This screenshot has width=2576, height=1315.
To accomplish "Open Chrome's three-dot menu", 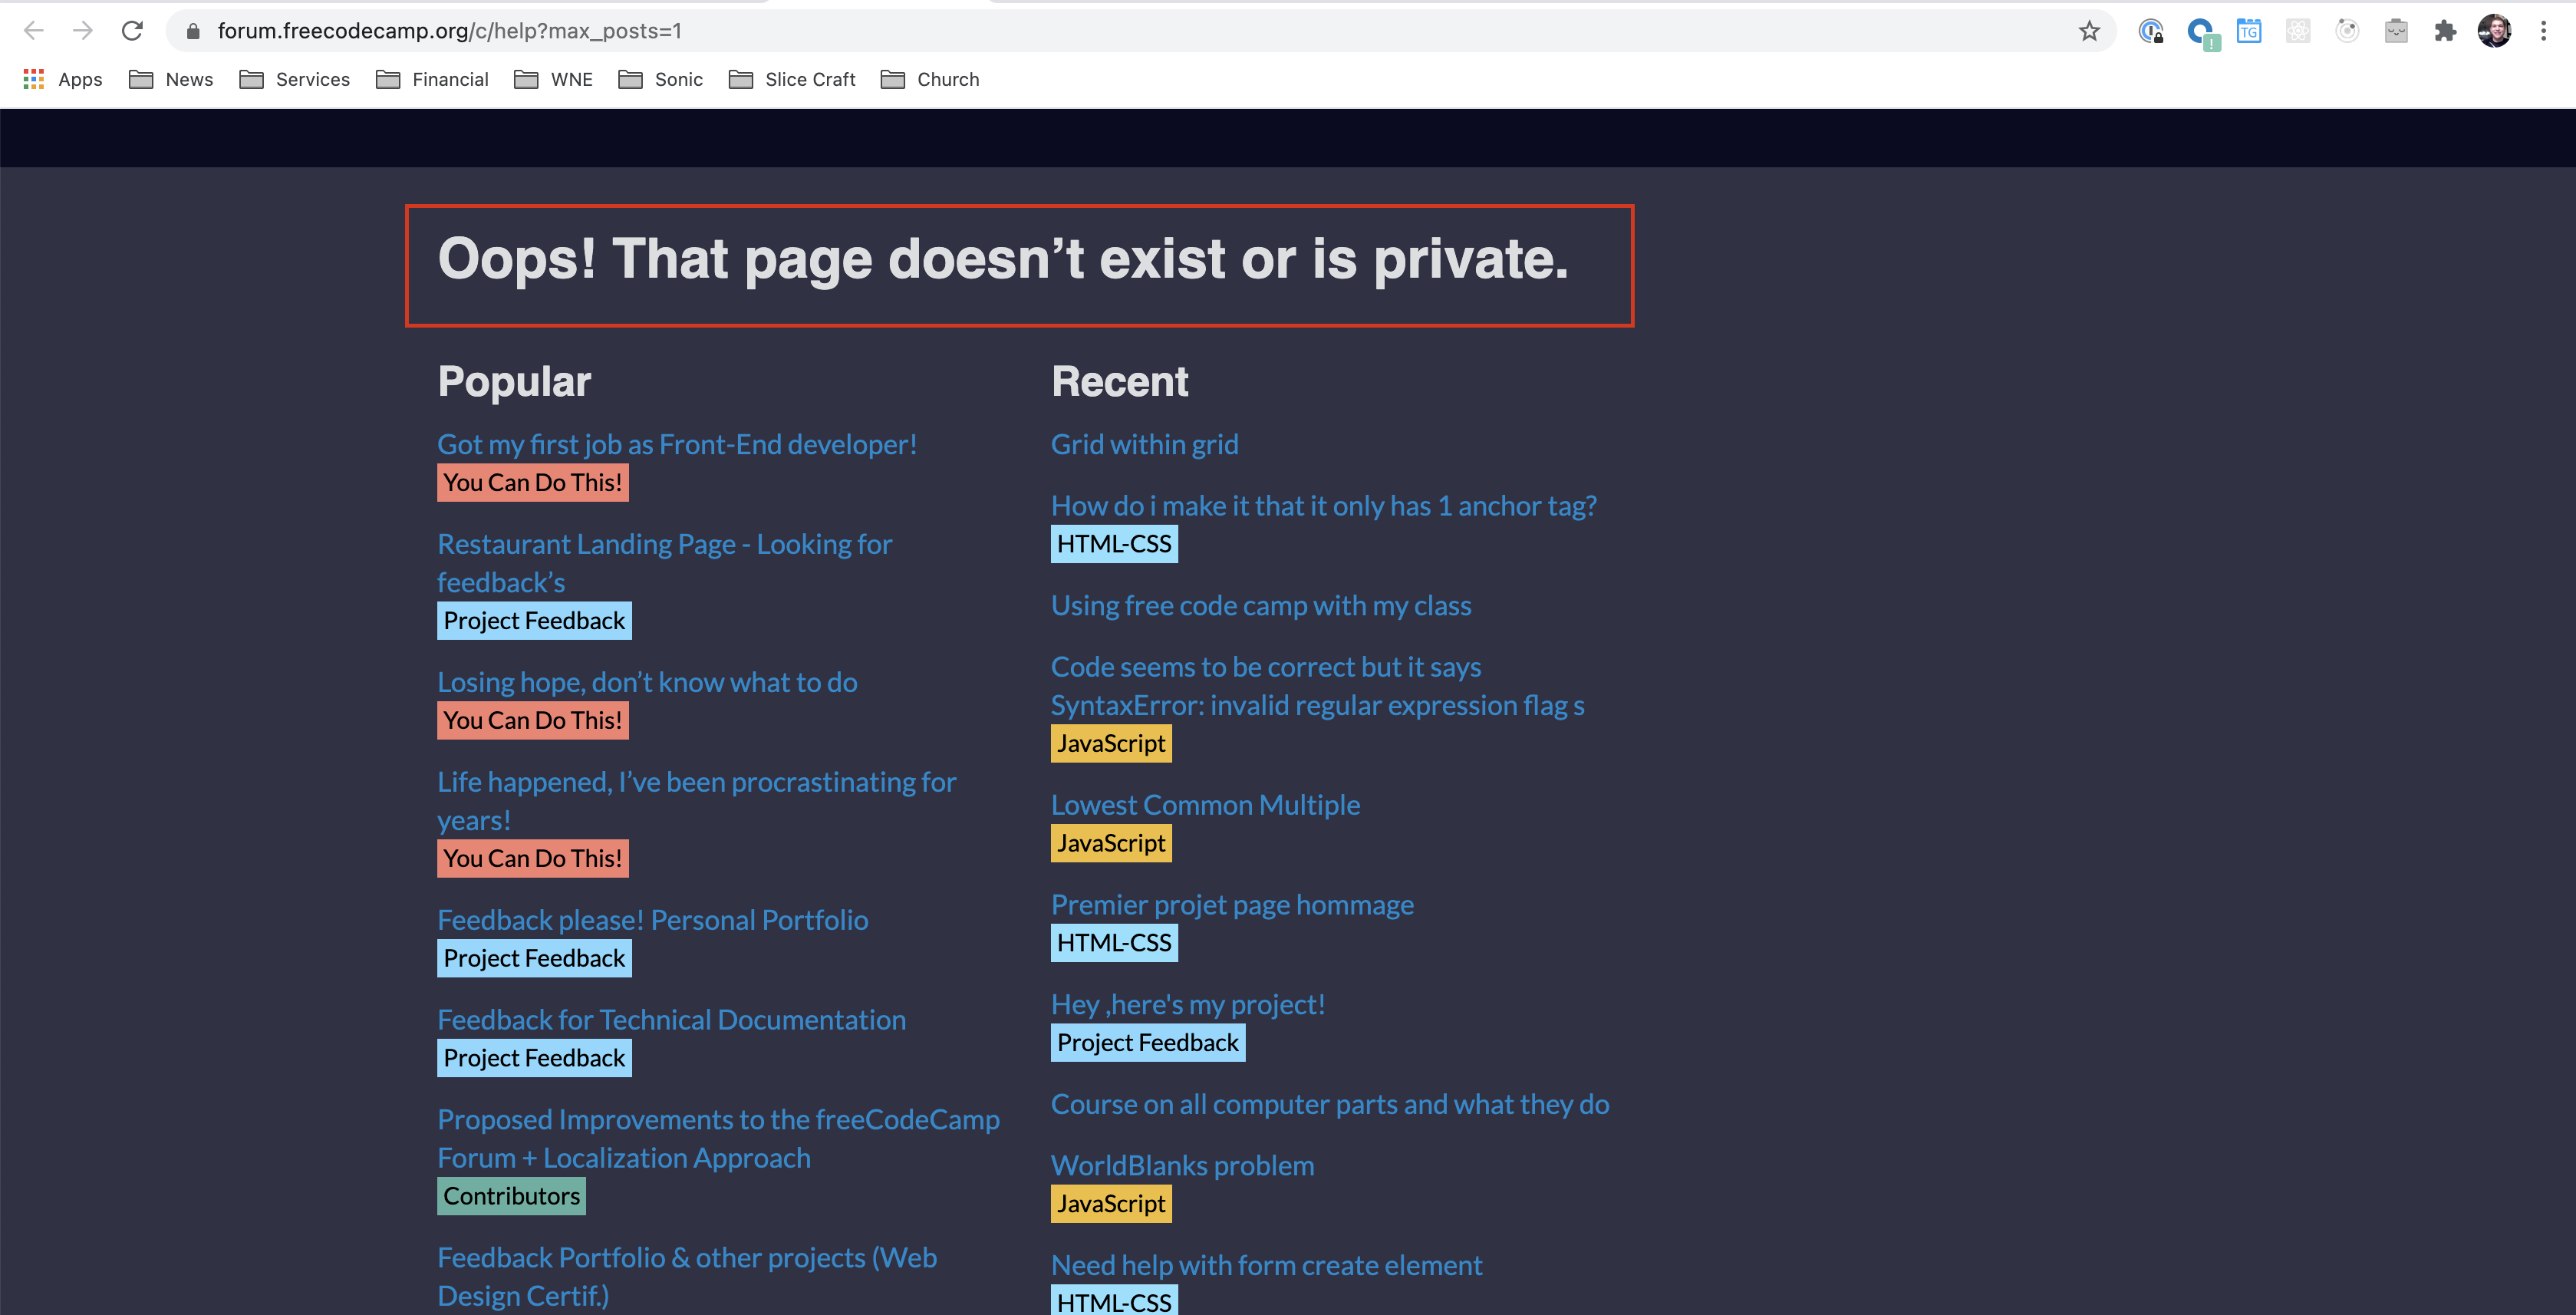I will [x=2543, y=31].
